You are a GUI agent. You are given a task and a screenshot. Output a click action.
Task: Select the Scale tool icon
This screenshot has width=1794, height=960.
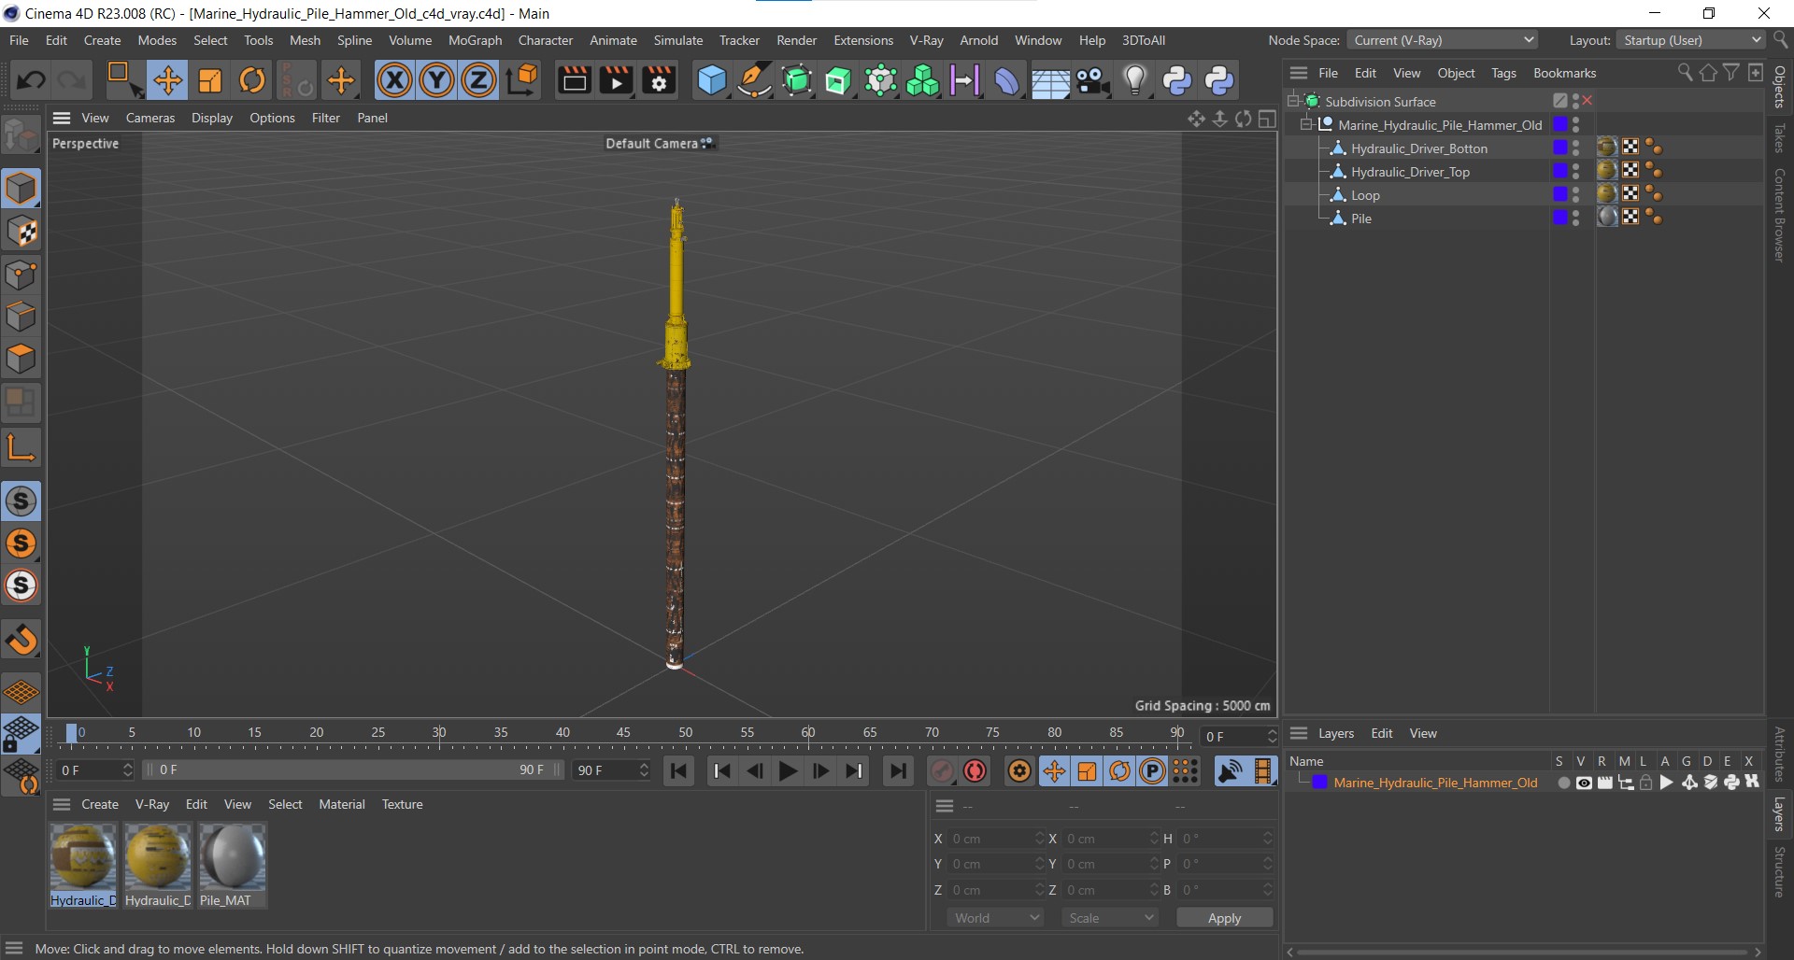pyautogui.click(x=210, y=80)
